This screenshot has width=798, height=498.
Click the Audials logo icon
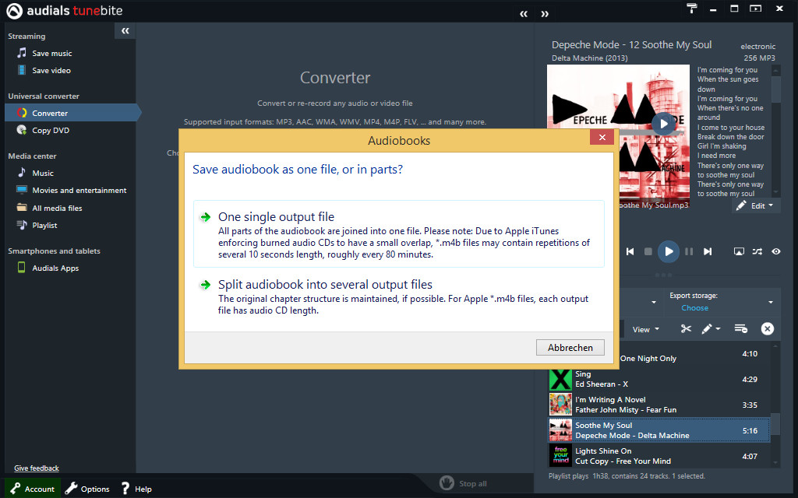(x=14, y=11)
